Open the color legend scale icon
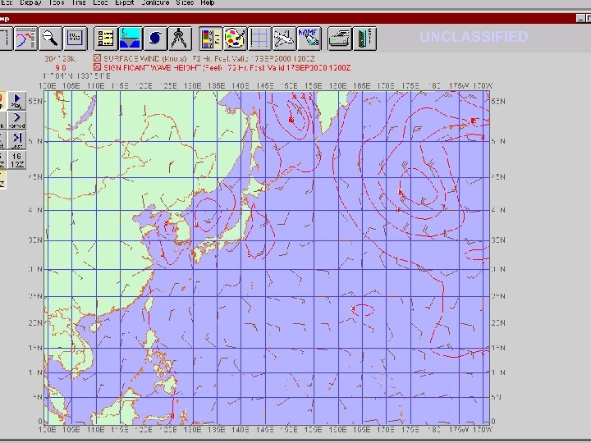The width and height of the screenshot is (591, 443). (211, 39)
